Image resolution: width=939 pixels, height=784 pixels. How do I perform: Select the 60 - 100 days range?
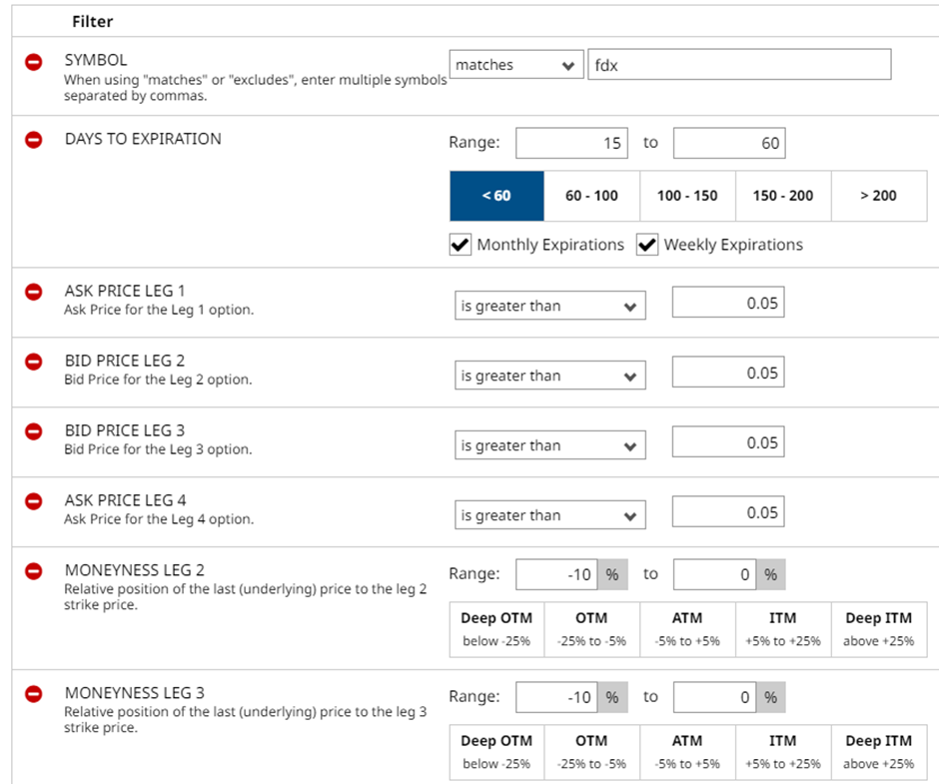pyautogui.click(x=591, y=196)
